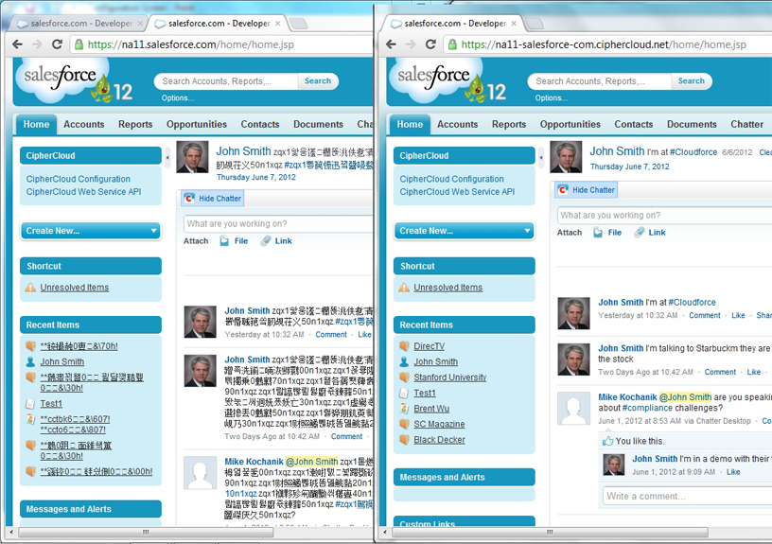Click CipherCloud icon on right Hide Chatter button

(x=563, y=189)
